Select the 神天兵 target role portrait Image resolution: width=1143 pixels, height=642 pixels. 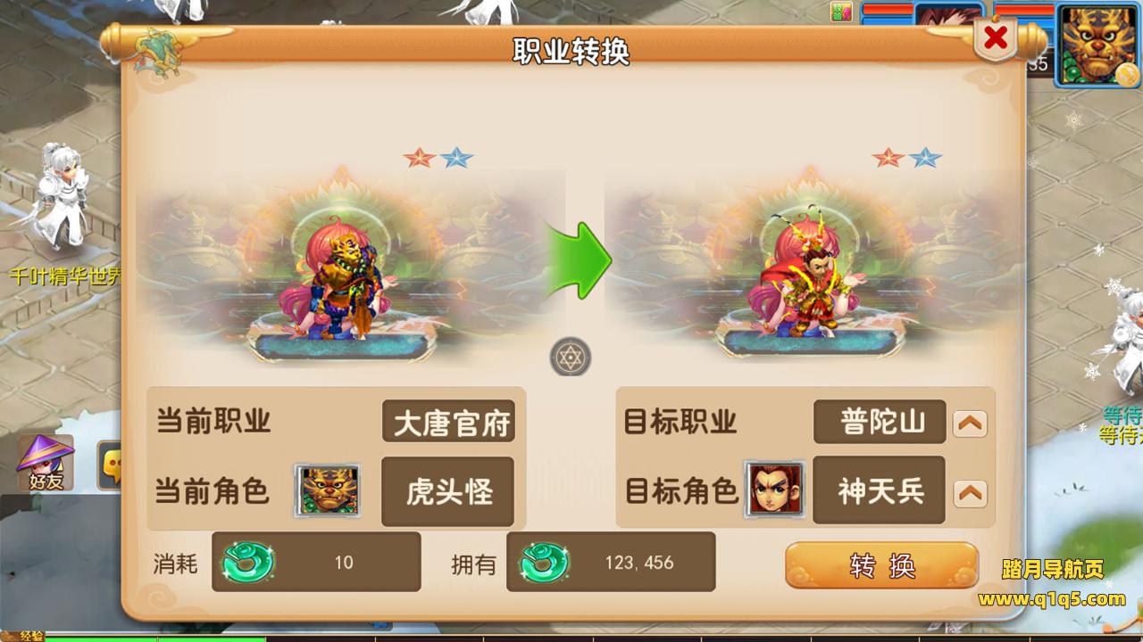coord(775,489)
